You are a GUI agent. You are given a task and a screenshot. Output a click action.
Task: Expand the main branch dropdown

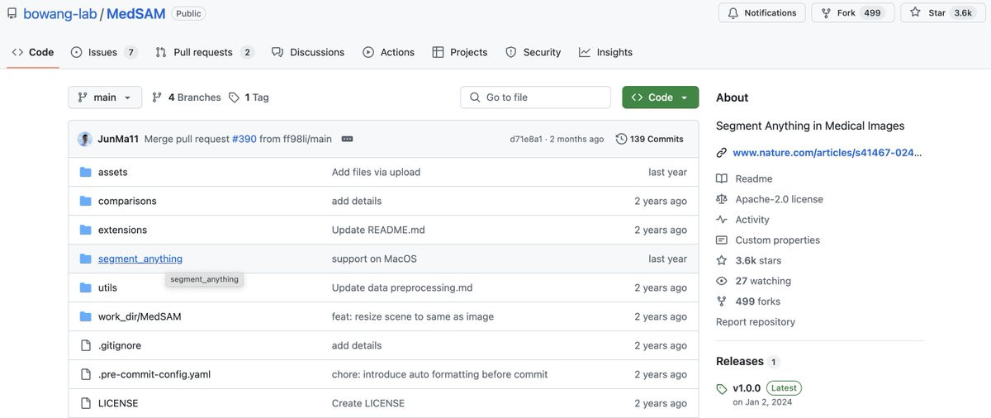click(x=105, y=97)
